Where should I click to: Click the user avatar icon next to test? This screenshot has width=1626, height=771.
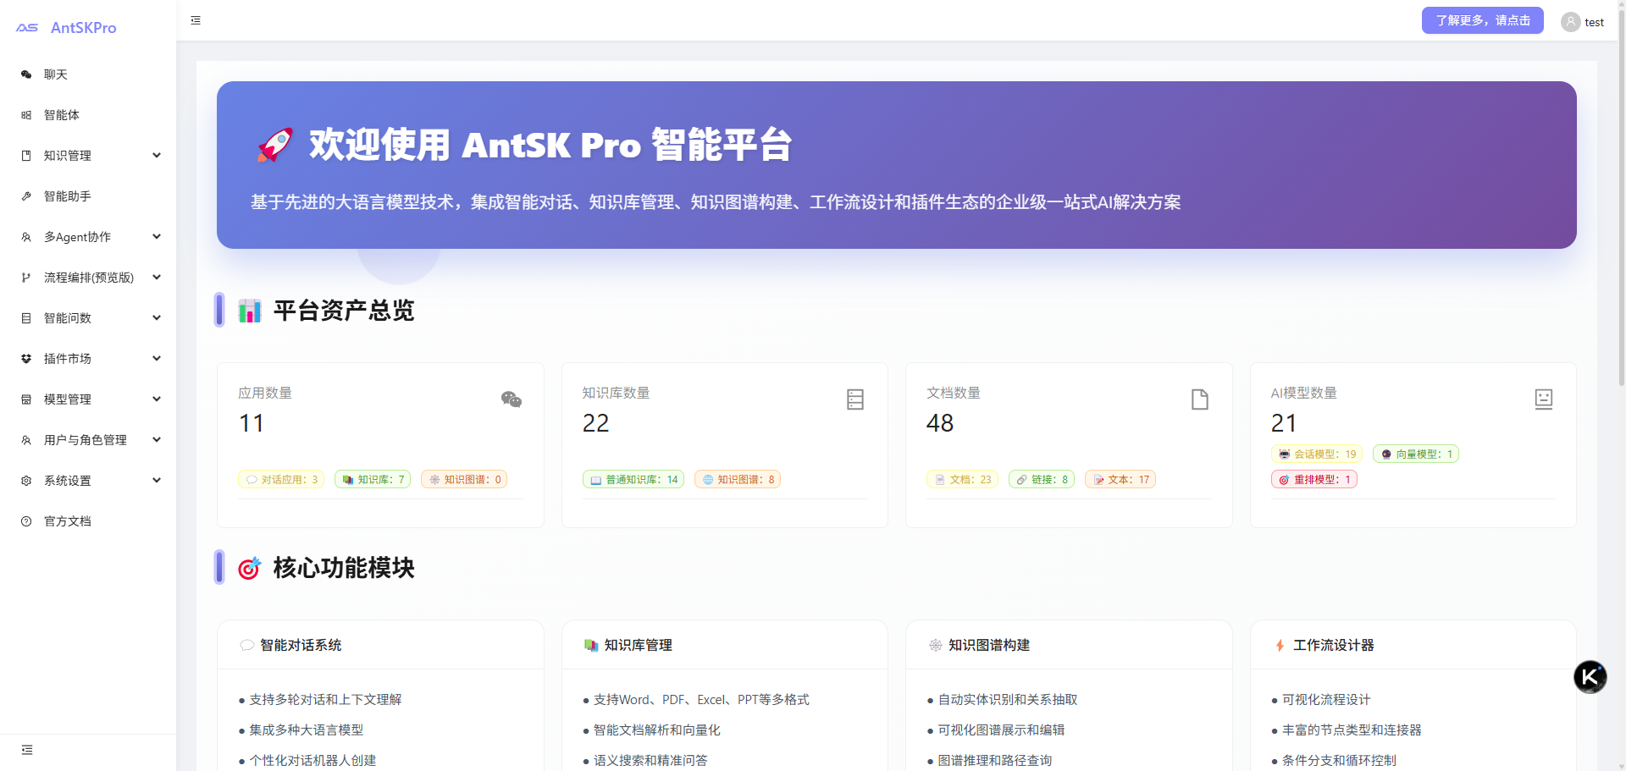coord(1570,22)
